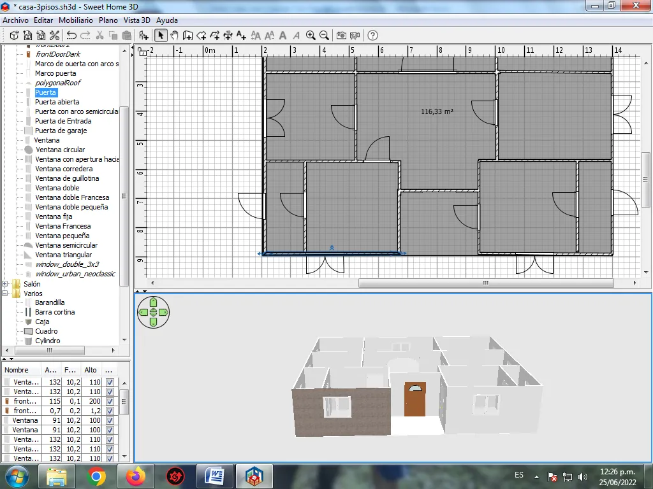Select the Add text tool
The width and height of the screenshot is (653, 489).
(241, 36)
